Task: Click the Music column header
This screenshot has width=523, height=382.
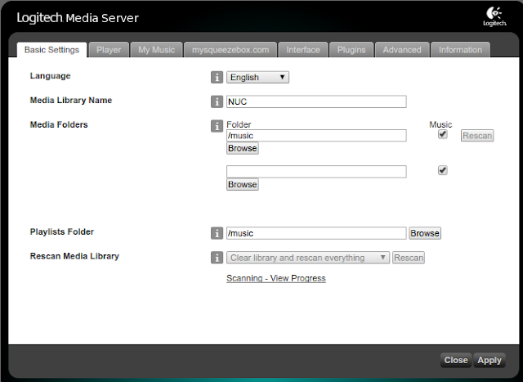Action: pyautogui.click(x=440, y=124)
